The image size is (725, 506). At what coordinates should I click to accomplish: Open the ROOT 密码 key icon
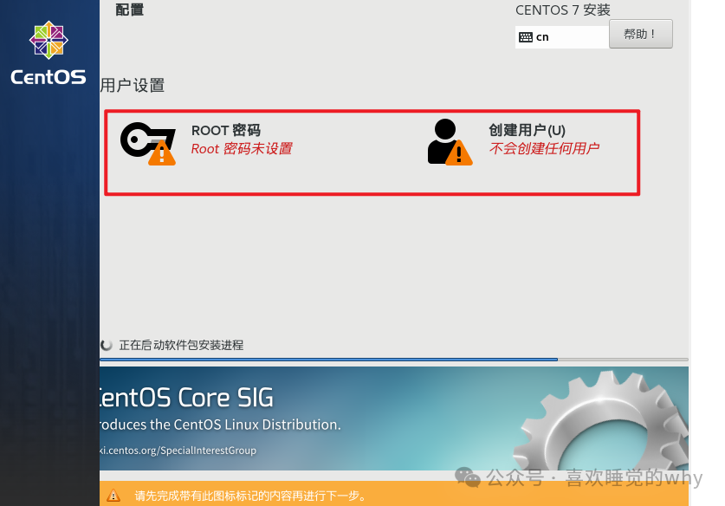[x=148, y=143]
